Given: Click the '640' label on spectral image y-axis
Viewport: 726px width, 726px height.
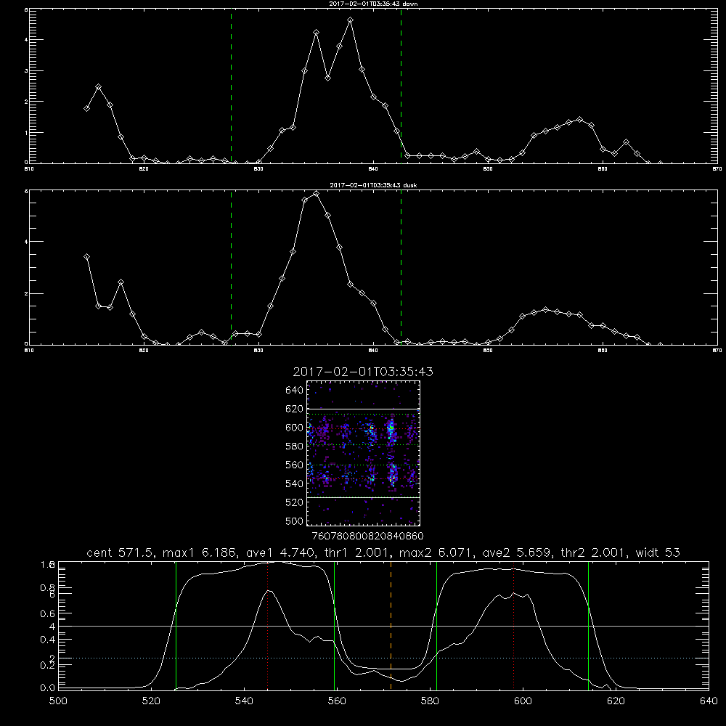Looking at the screenshot, I should 295,390.
